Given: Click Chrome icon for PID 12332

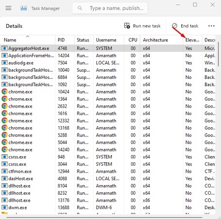Looking at the screenshot, I should click(x=4, y=121).
